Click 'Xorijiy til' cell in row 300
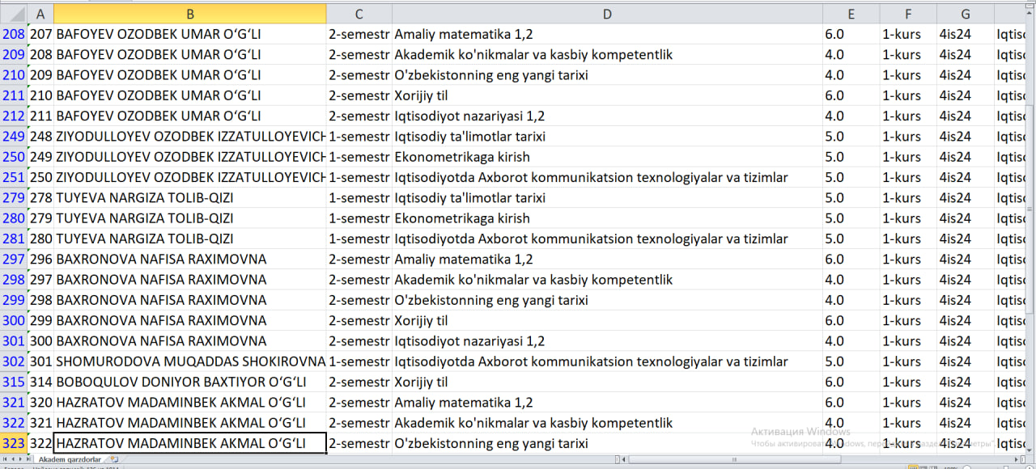This screenshot has height=469, width=1036. click(x=607, y=320)
